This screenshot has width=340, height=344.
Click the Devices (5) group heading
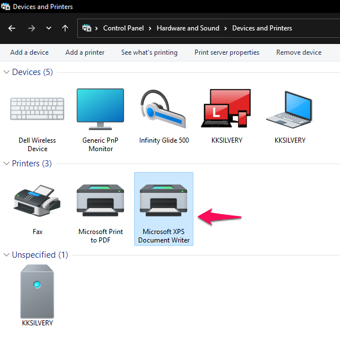(33, 72)
